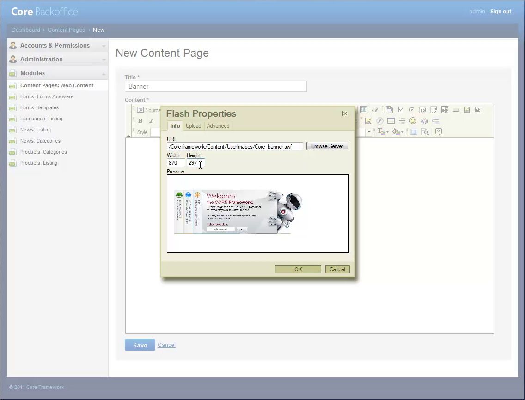Click the Insert Special Character icon
This screenshot has width=525, height=400.
point(424,121)
